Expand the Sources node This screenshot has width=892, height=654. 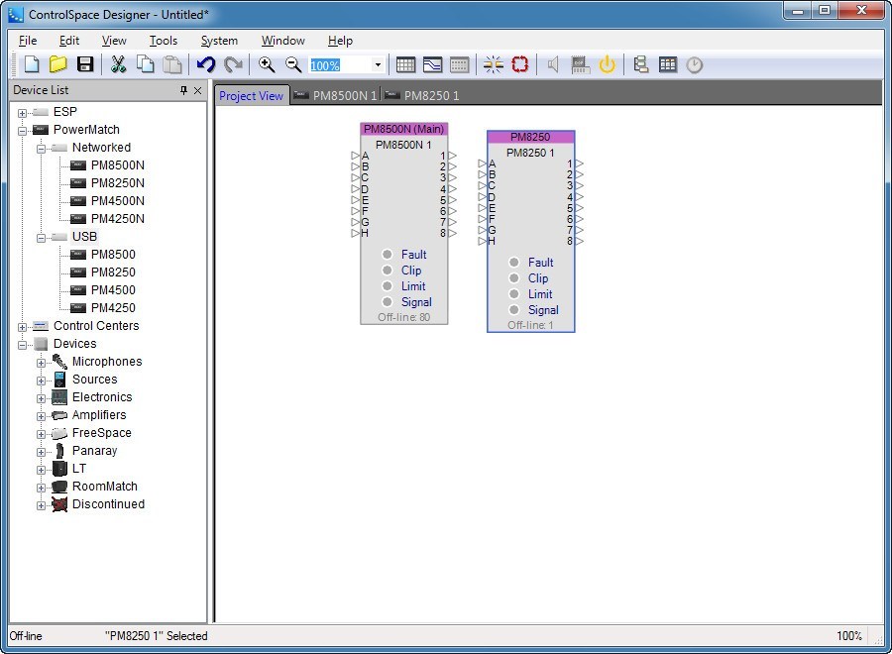tap(41, 381)
